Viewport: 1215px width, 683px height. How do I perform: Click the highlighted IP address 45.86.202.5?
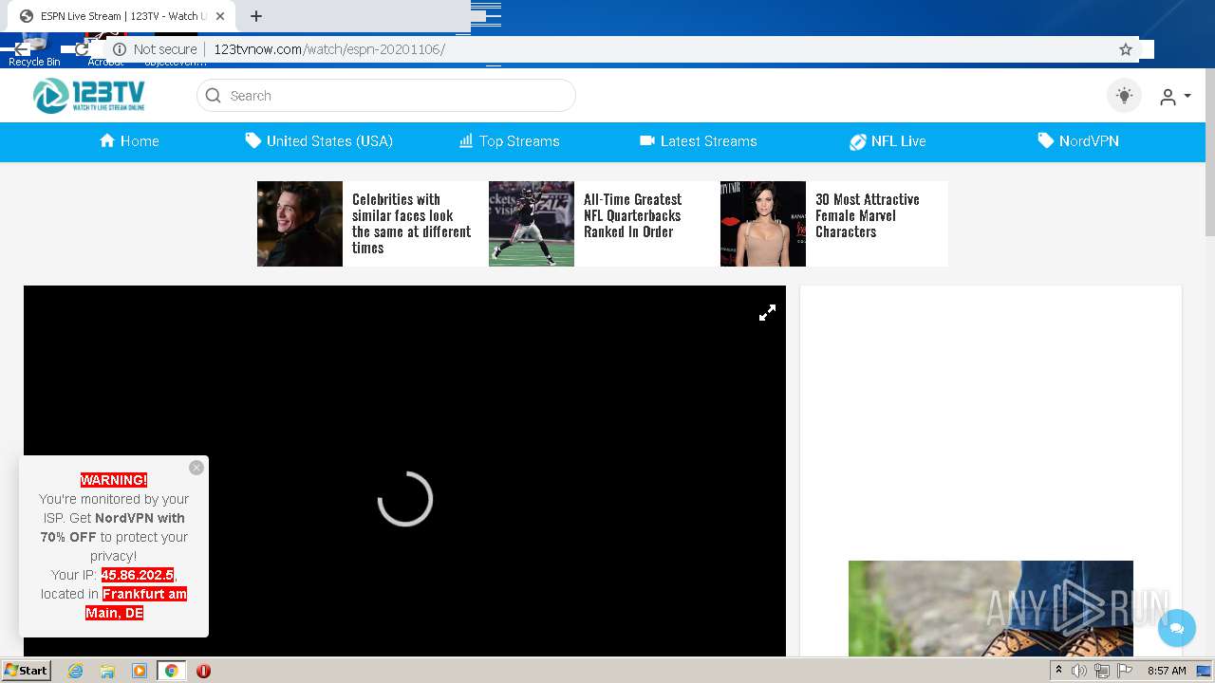click(x=138, y=575)
